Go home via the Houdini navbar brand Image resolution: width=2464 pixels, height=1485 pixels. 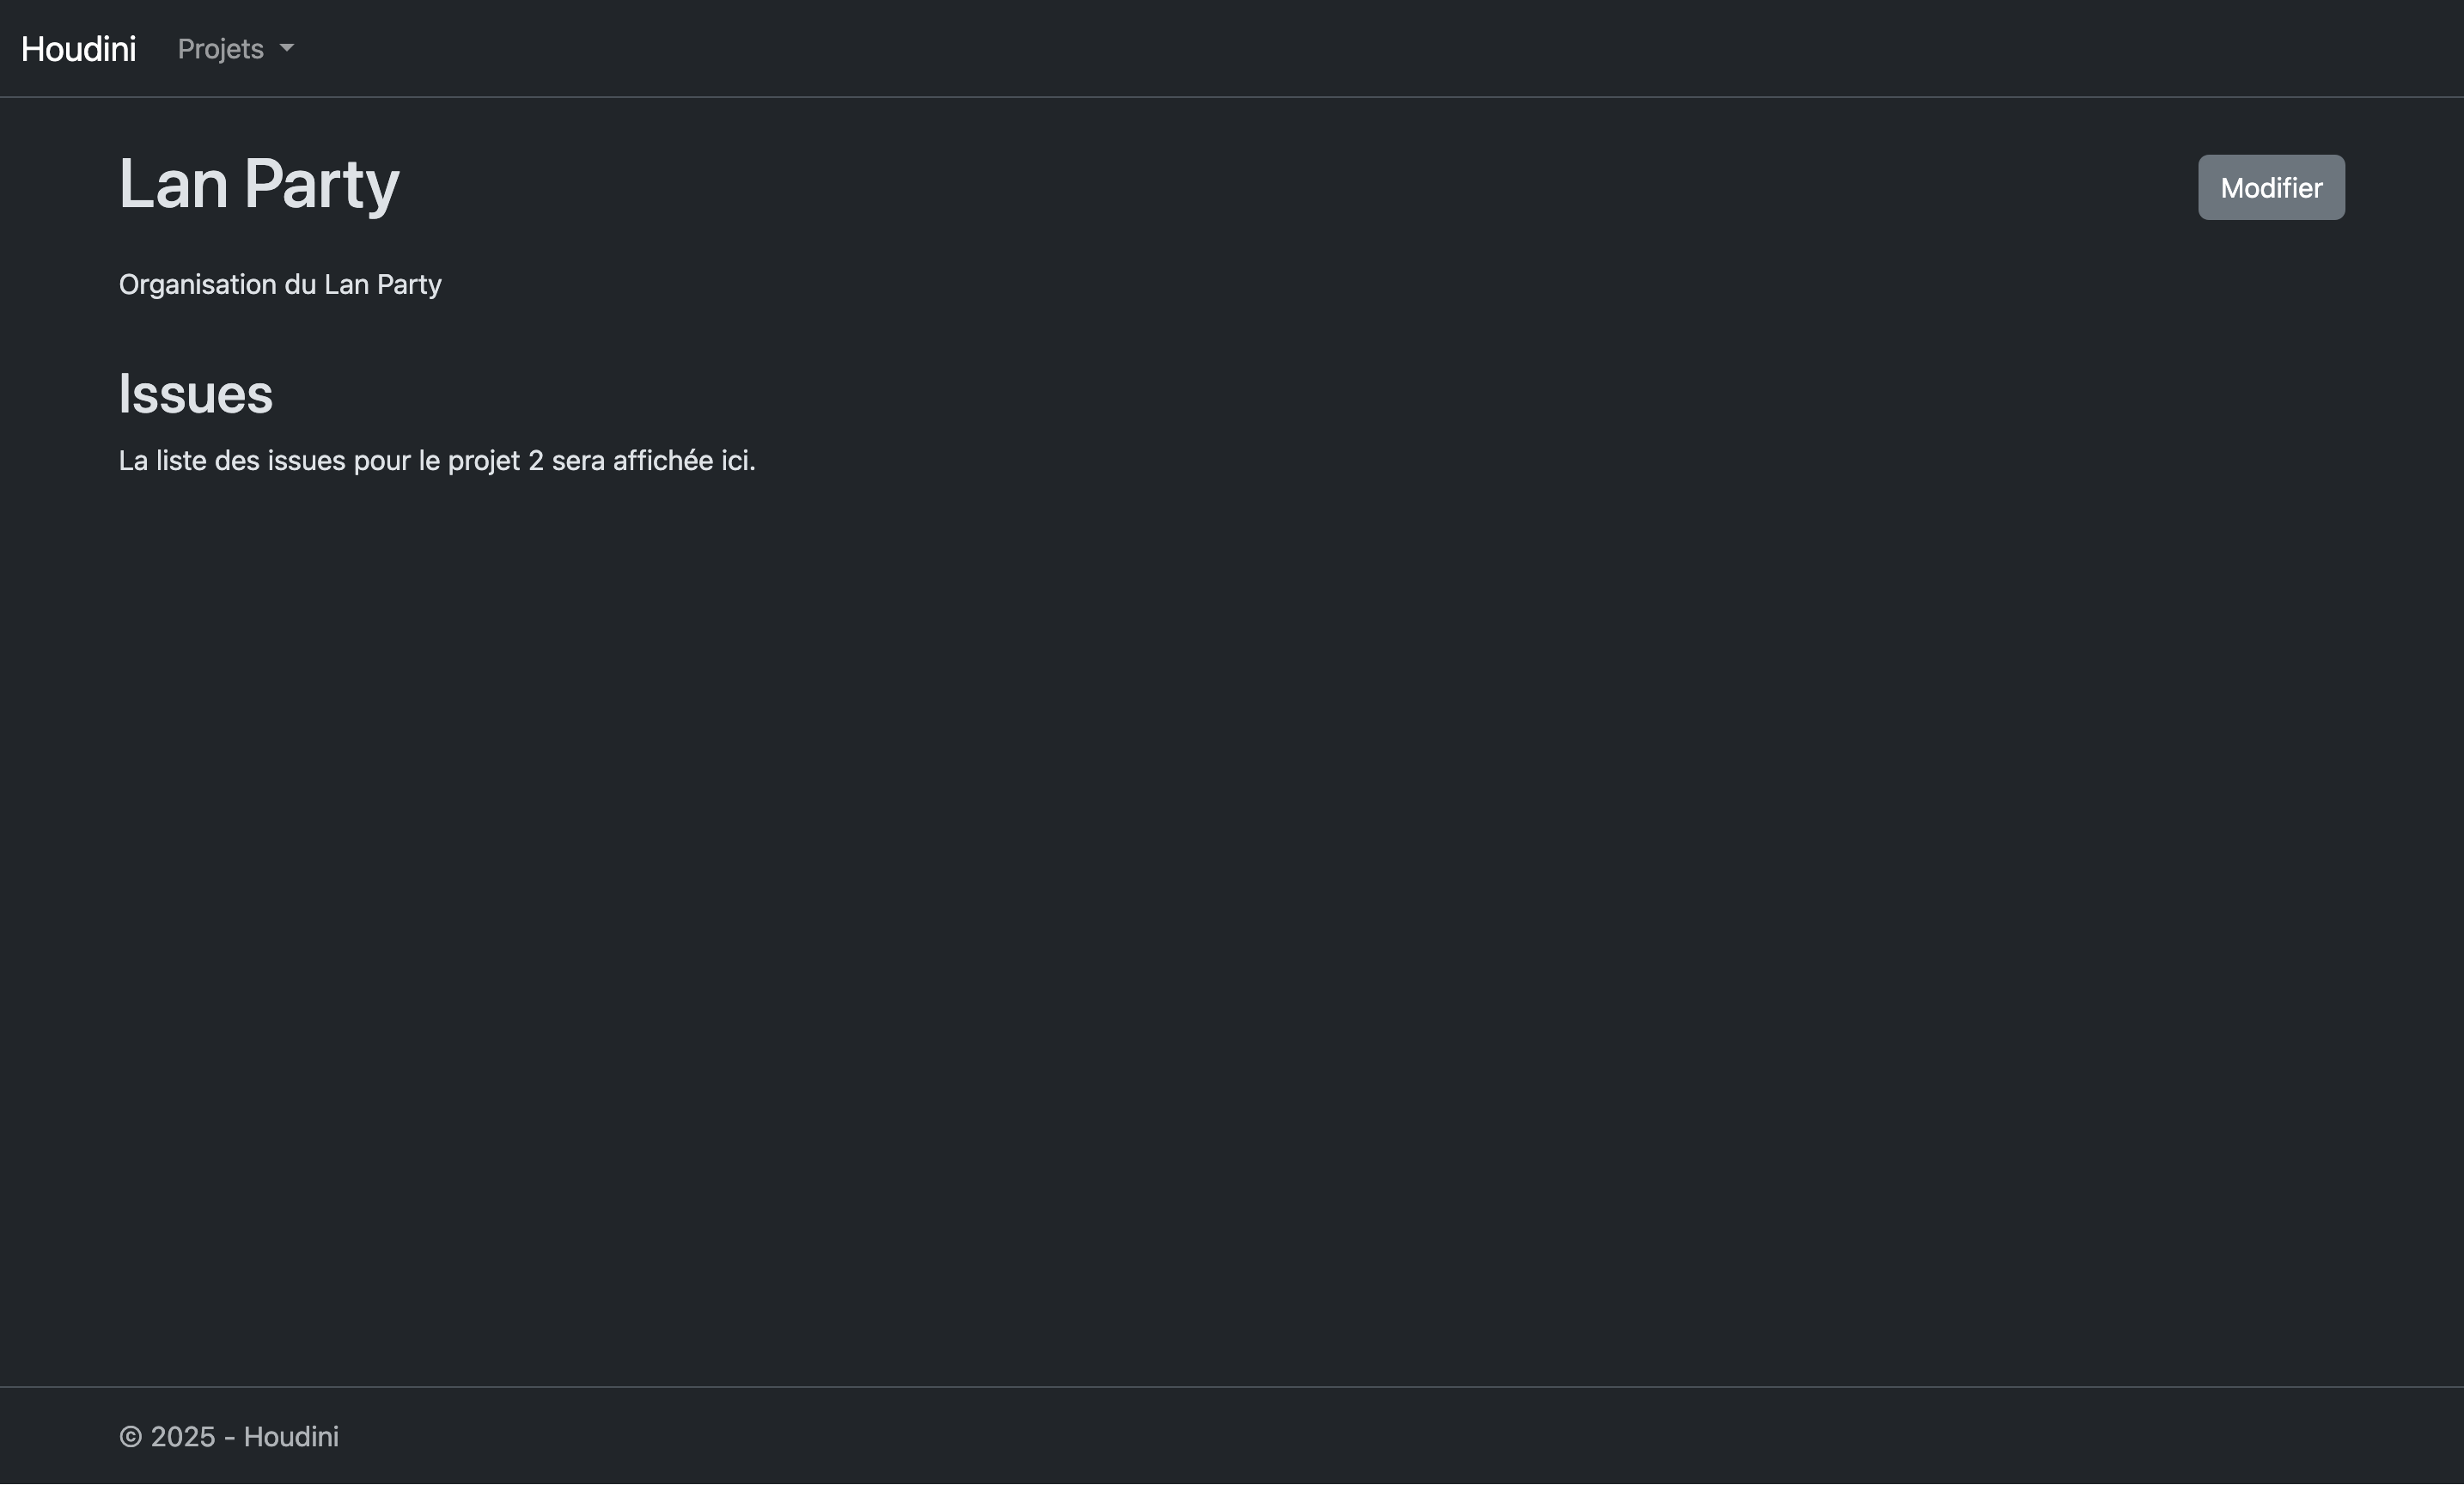78,49
